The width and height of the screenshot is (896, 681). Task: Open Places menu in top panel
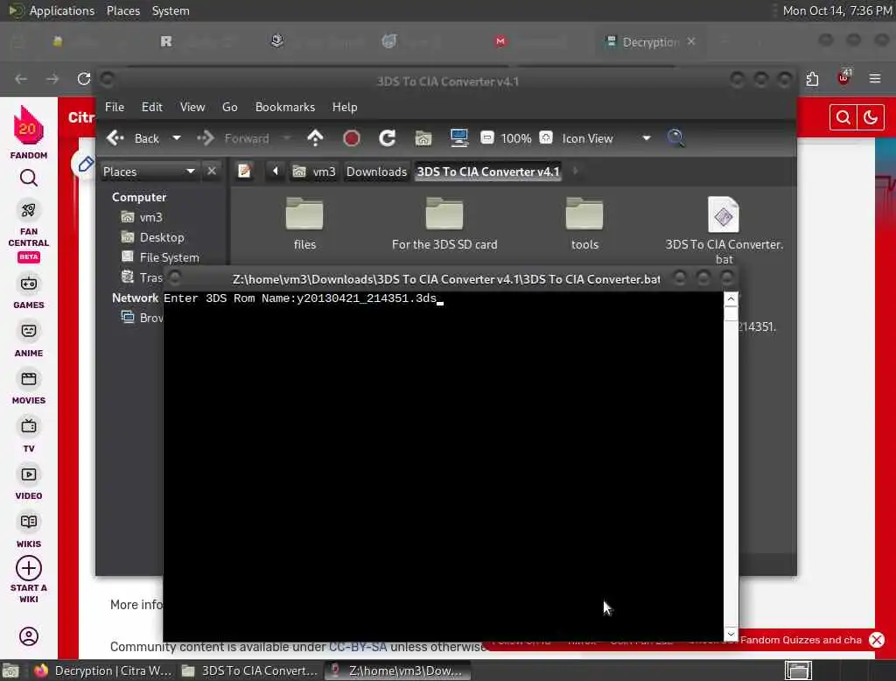point(122,11)
